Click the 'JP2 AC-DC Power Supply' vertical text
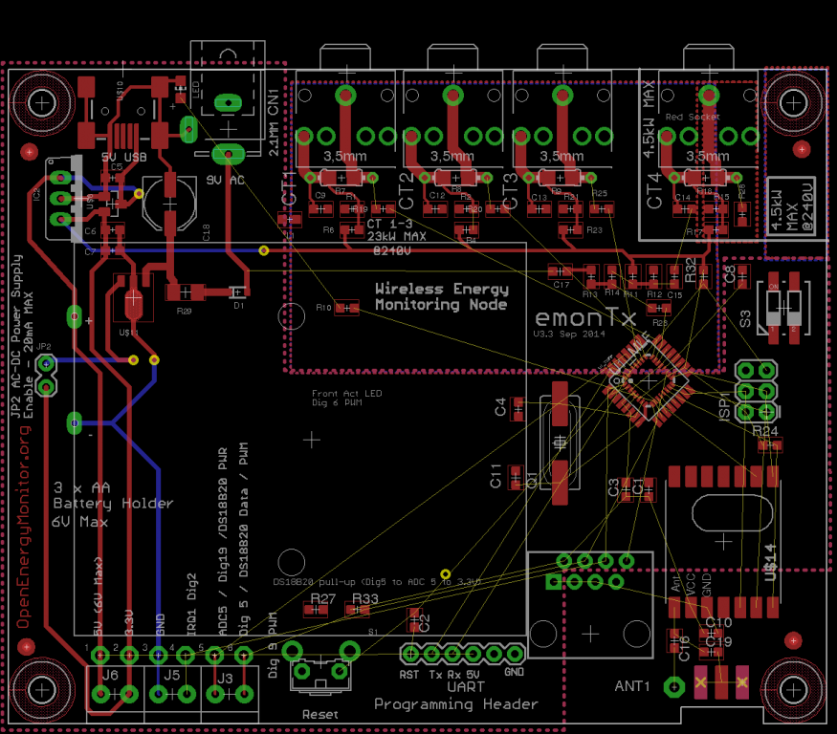Image resolution: width=837 pixels, height=734 pixels. [x=16, y=336]
